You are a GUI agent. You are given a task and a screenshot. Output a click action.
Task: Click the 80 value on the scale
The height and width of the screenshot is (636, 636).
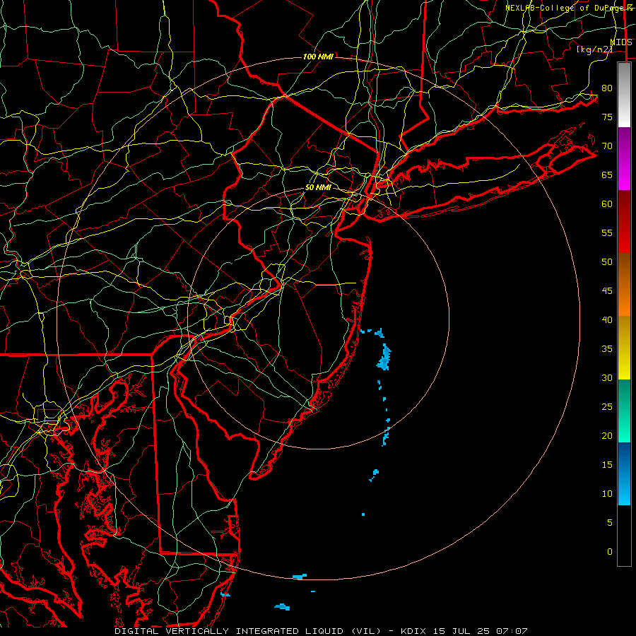coord(607,88)
